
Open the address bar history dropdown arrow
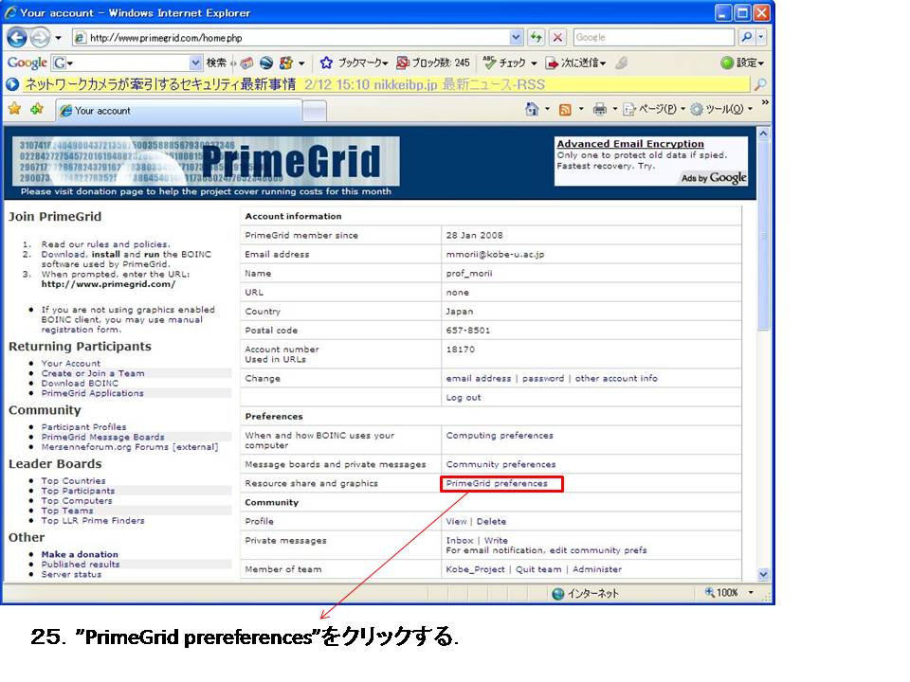tap(516, 38)
